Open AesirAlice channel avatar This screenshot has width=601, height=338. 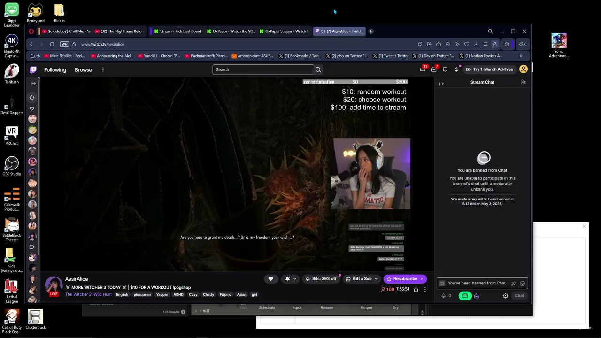54,285
